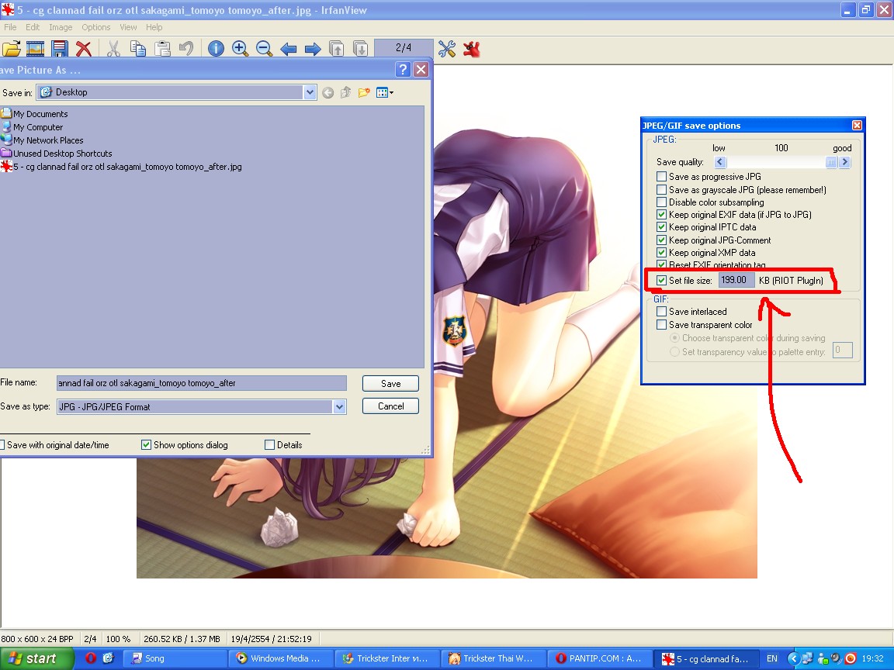This screenshot has height=670, width=894.
Task: Click the File name input field
Action: (x=202, y=383)
